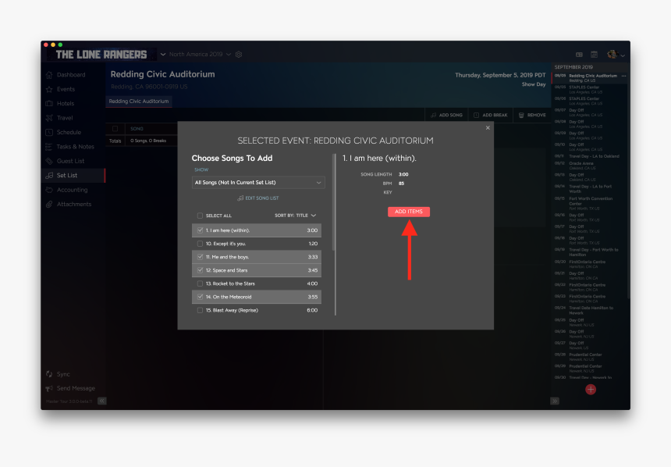Click Edit Song List link
Image resolution: width=671 pixels, height=467 pixels.
pos(258,198)
